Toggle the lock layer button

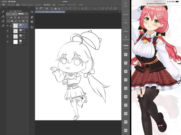click(x=19, y=17)
